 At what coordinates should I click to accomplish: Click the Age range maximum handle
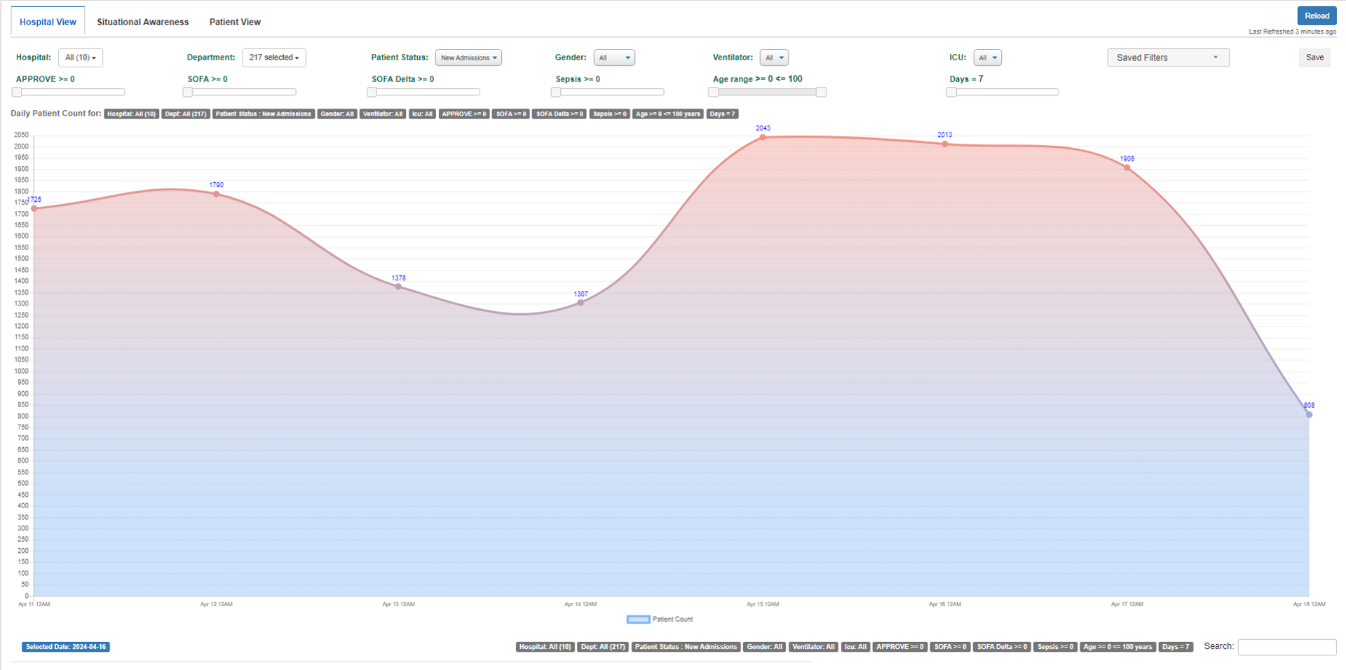tap(821, 92)
